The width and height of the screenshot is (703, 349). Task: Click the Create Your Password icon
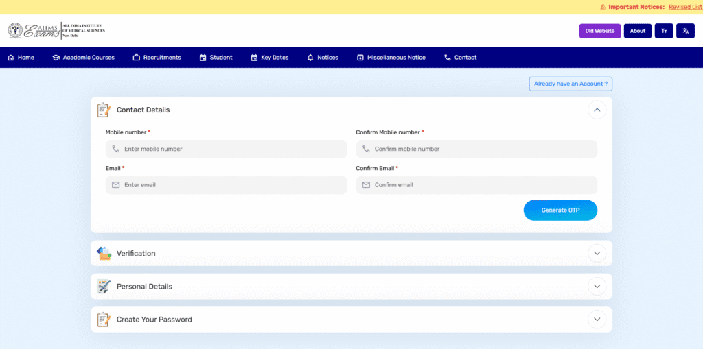tap(104, 320)
